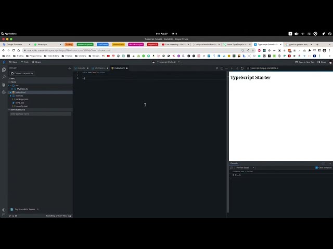Open the Trading tab group
Image resolution: width=333 pixels, height=249 pixels.
click(69, 45)
